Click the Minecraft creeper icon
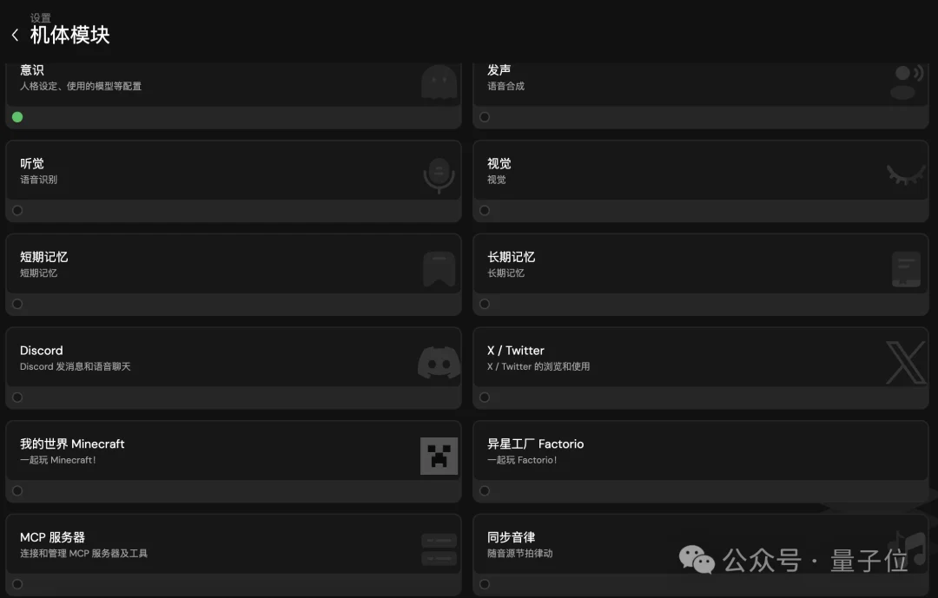The height and width of the screenshot is (598, 938). (438, 456)
